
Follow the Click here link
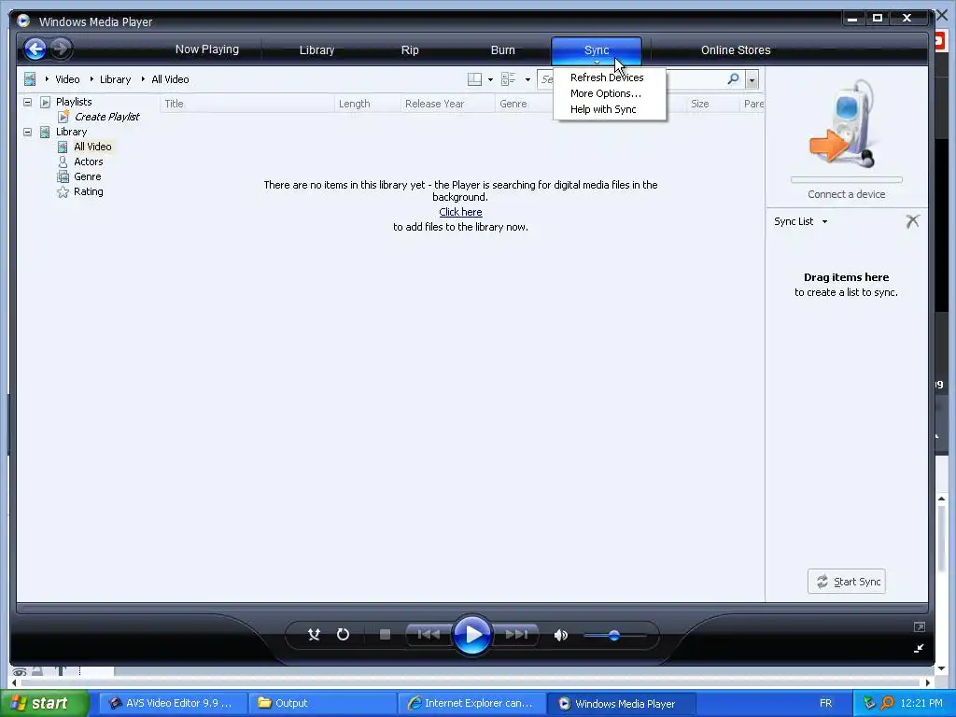460,212
